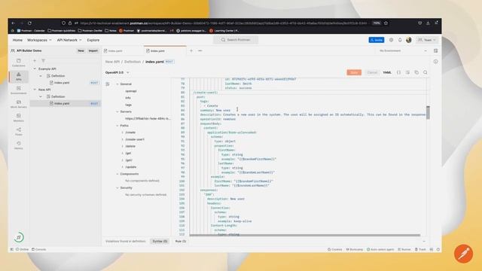Viewport: 482px width, 271px height.
Task: Click Definition in the breadcrumb
Action: pyautogui.click(x=133, y=62)
